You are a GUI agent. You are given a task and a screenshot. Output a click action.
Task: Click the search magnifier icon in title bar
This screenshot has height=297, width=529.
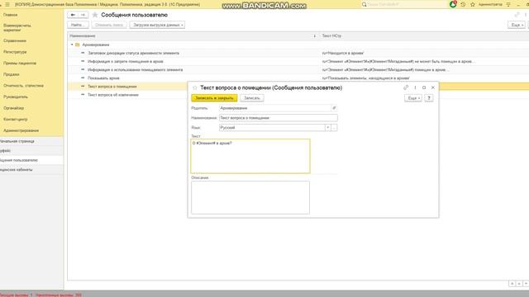click(364, 4)
